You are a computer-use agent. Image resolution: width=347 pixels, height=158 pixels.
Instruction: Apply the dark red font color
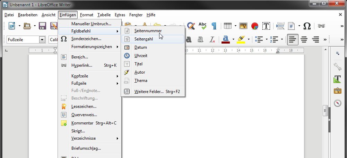coord(226,40)
